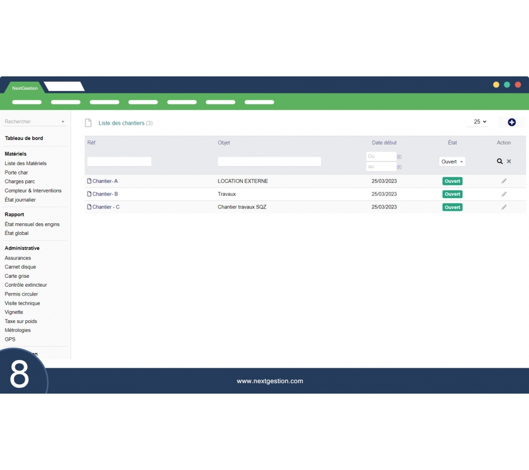
Task: Open Tableau de bord in sidebar
Action: pos(24,139)
